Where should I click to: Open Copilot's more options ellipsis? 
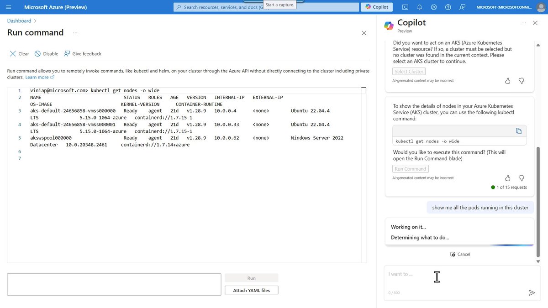point(524,22)
